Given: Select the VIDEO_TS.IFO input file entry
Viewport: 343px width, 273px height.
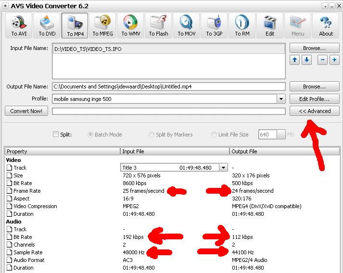Looking at the screenshot, I should 169,49.
